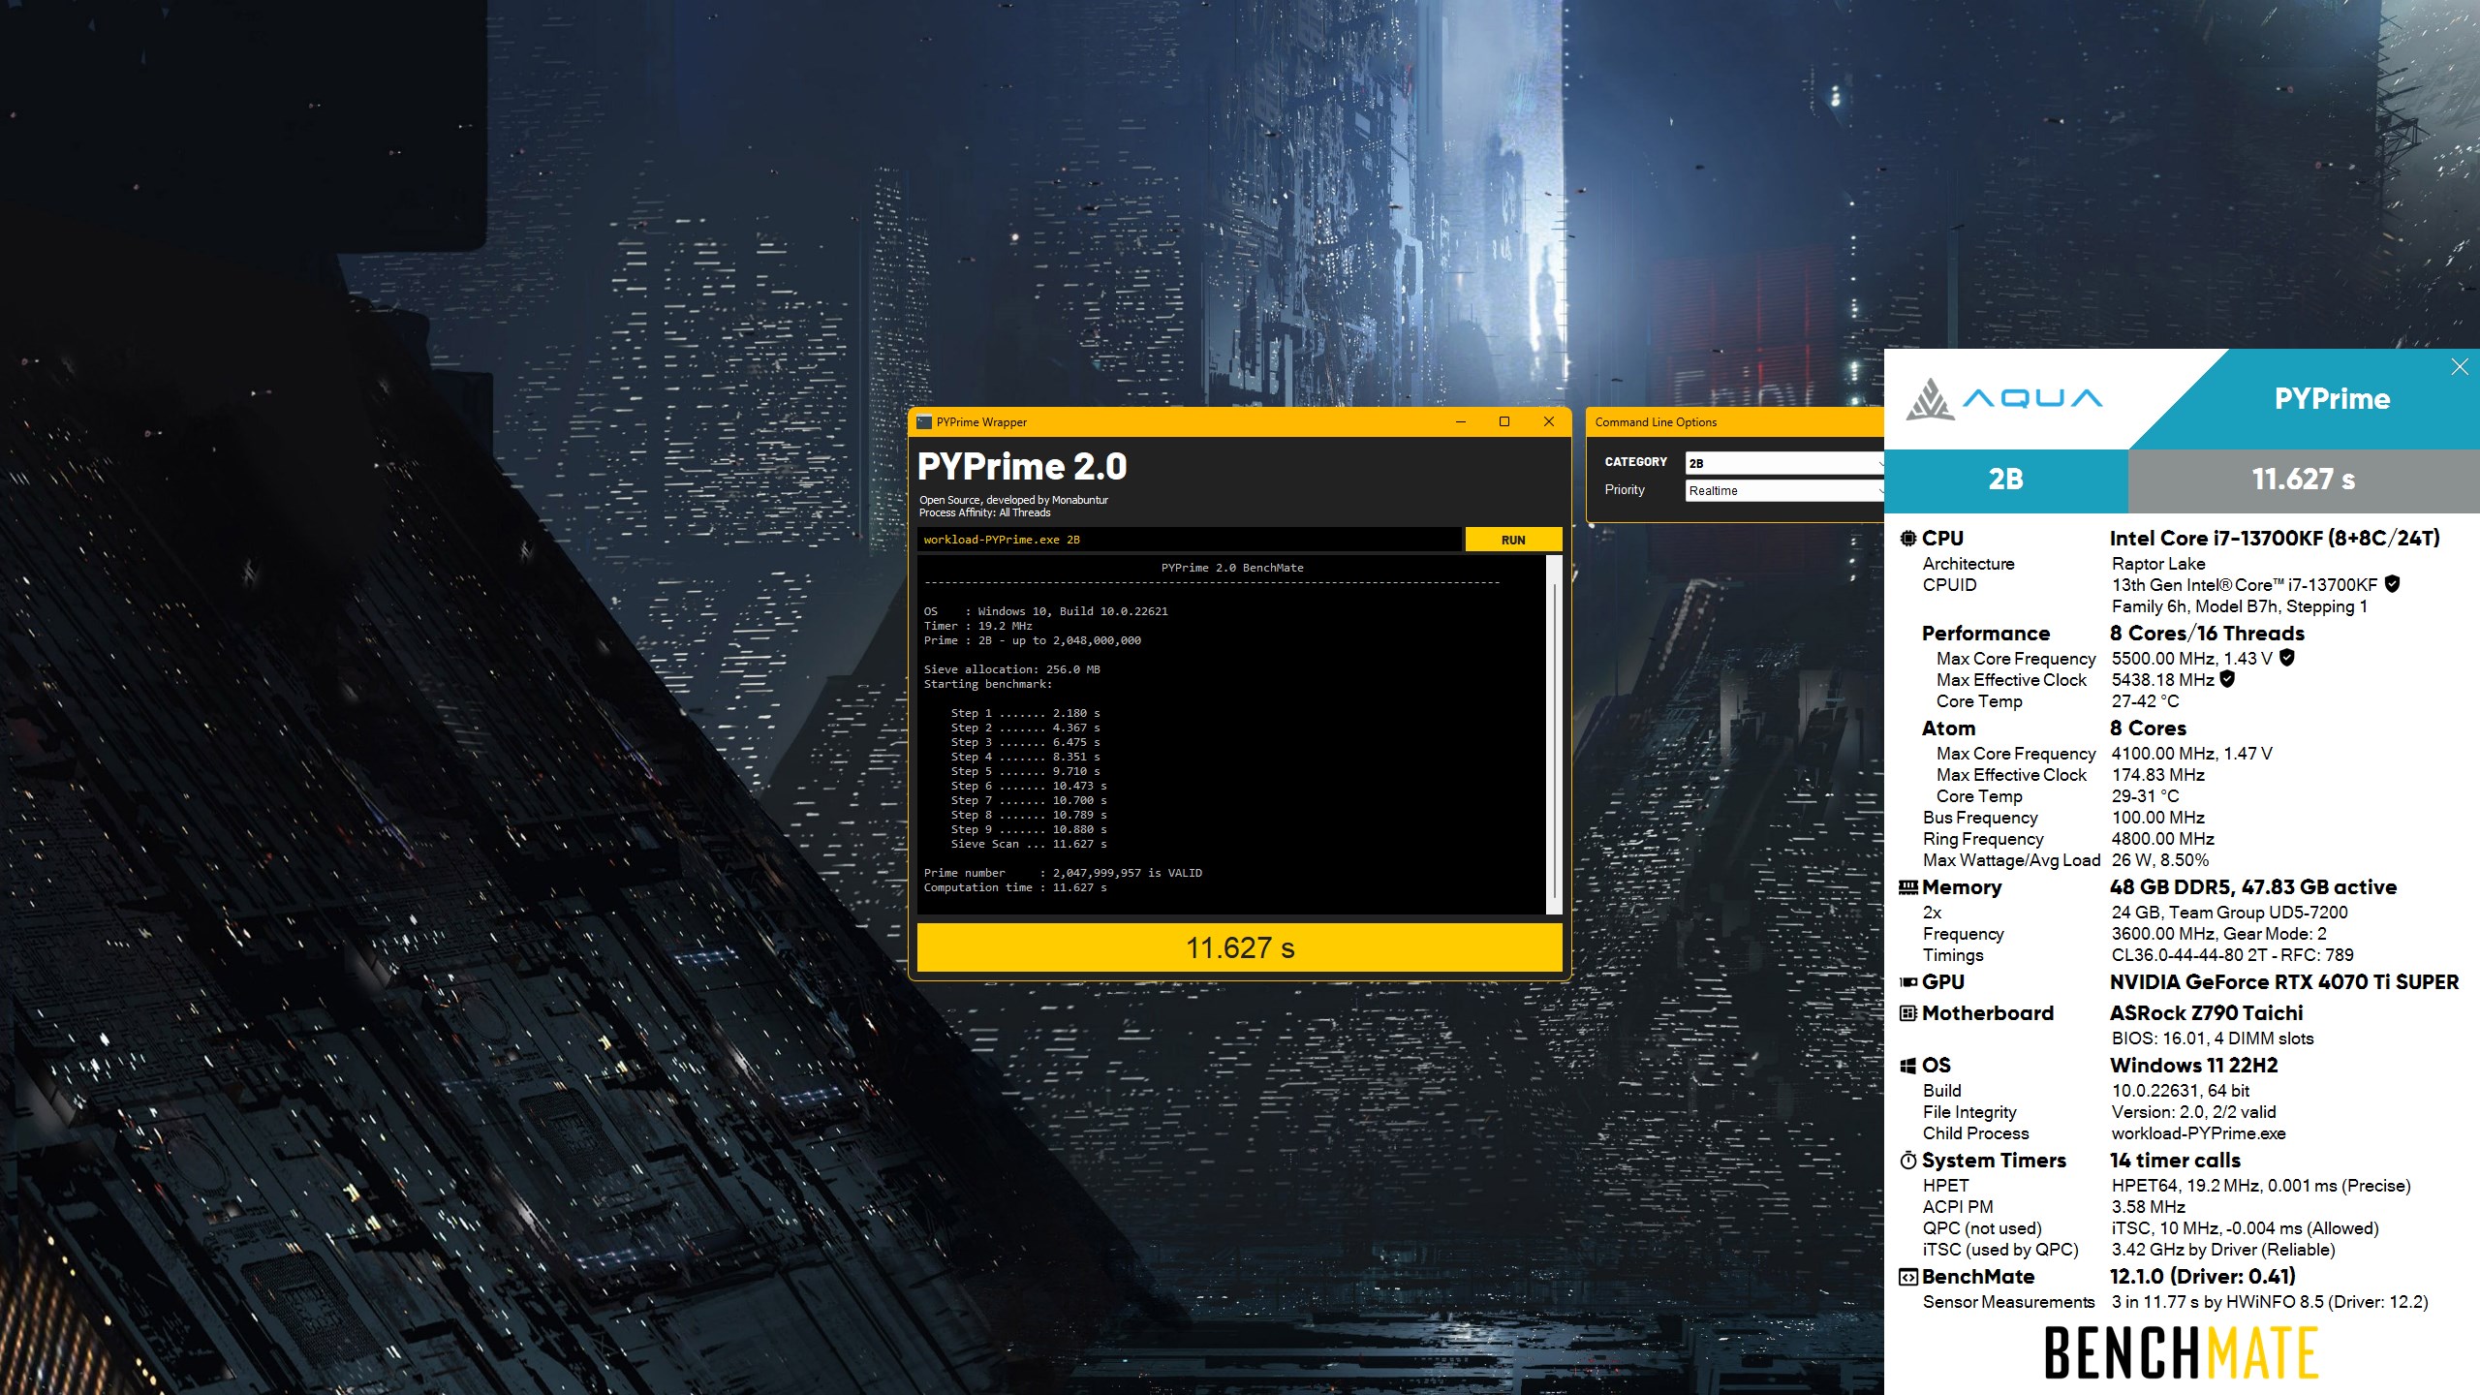Minimize the PYPrime Wrapper window
Screen dimensions: 2480x1395
pos(1461,421)
